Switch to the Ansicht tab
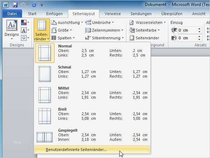 pyautogui.click(x=199, y=14)
